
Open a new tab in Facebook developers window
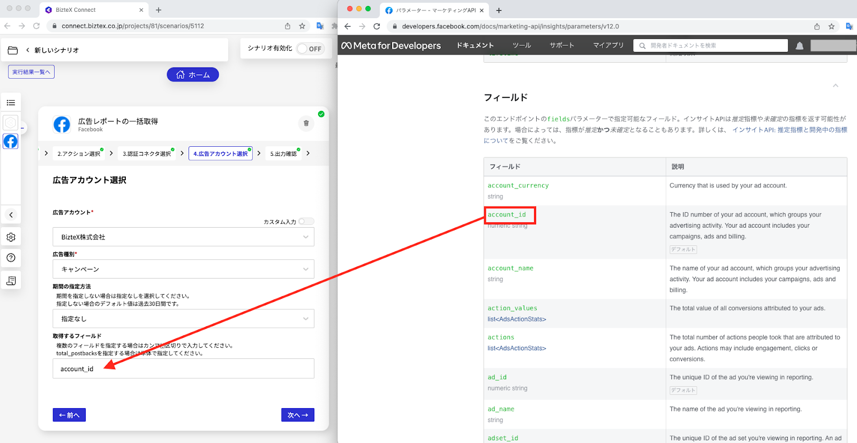click(499, 10)
